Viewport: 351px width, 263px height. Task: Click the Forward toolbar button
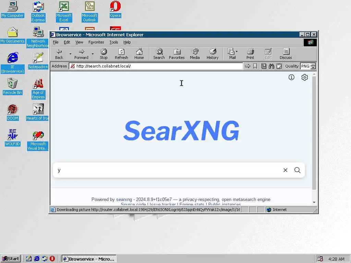coord(81,54)
